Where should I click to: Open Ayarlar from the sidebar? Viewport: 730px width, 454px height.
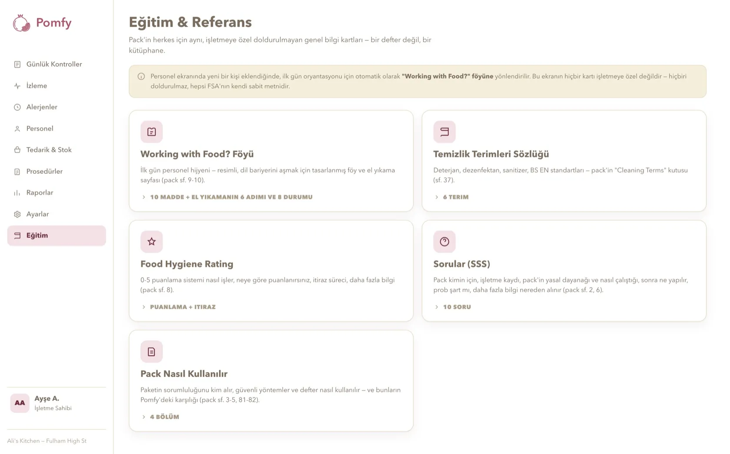(x=56, y=214)
